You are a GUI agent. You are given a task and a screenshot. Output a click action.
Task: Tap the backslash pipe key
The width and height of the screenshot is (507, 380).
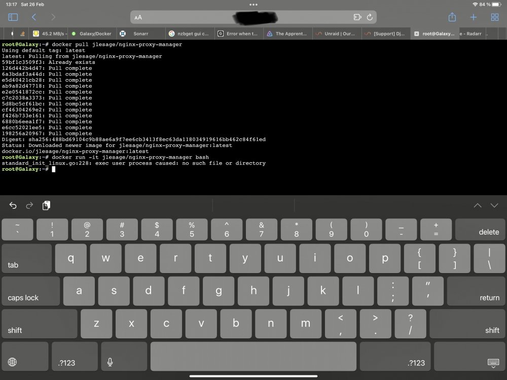click(490, 258)
